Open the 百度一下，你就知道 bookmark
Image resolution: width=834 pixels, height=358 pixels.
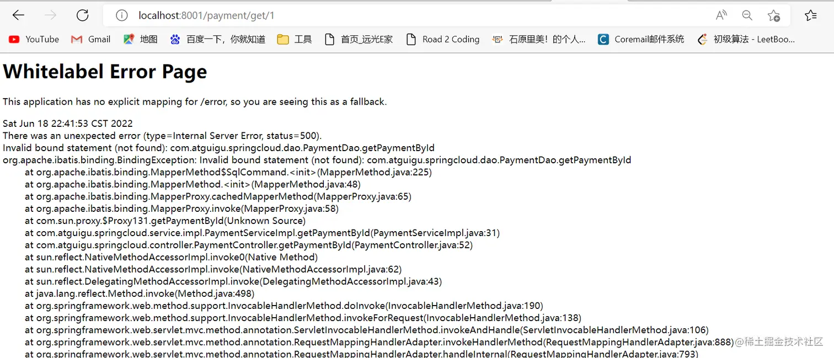(218, 39)
